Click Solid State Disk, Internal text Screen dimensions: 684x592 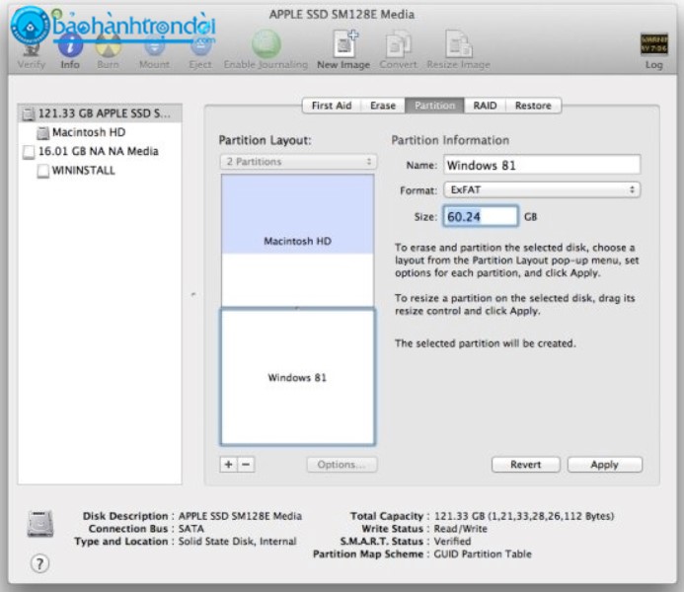coord(237,542)
